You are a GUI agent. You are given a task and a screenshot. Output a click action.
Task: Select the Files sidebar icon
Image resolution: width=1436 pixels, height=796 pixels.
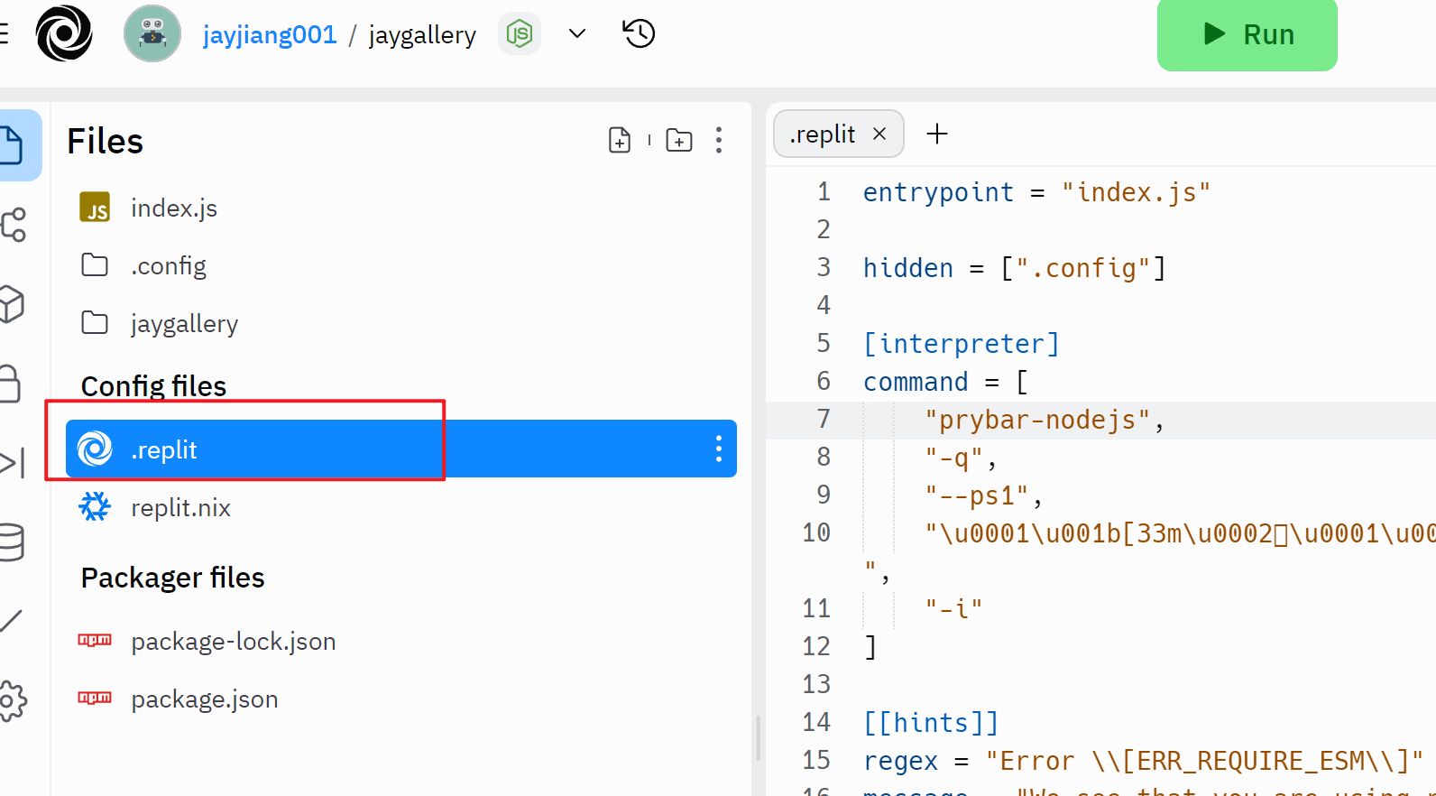click(13, 145)
